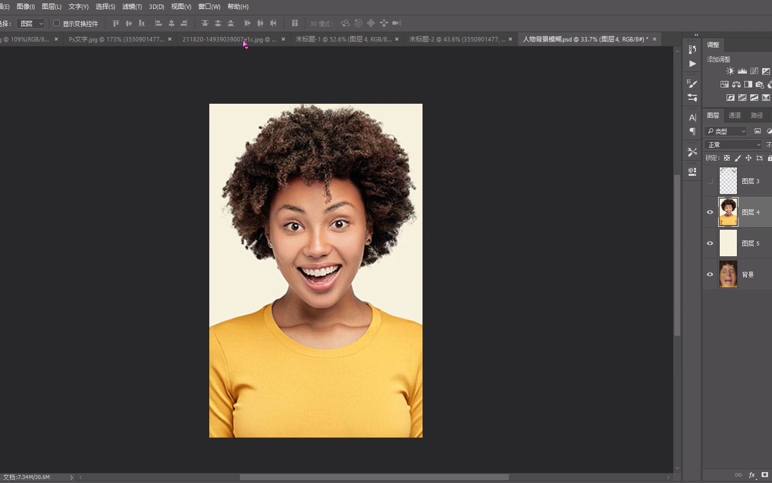Show the hidden 图层 3 layer

(710, 181)
